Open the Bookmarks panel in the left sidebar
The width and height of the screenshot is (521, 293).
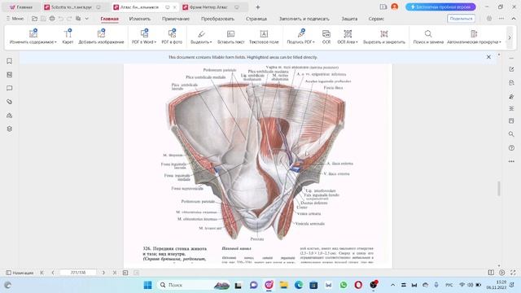point(9,61)
